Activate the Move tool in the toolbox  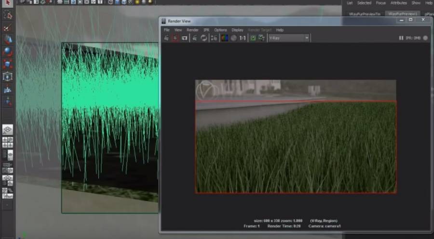pos(8,40)
